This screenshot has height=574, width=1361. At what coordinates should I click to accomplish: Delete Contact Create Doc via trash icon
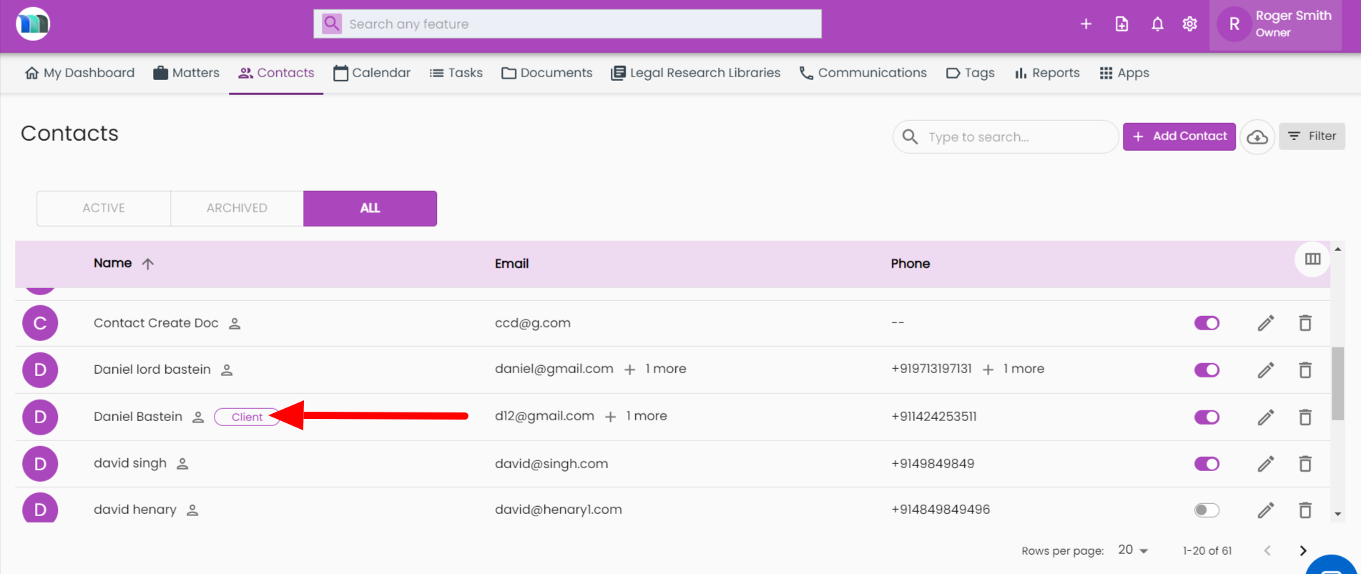(1305, 323)
